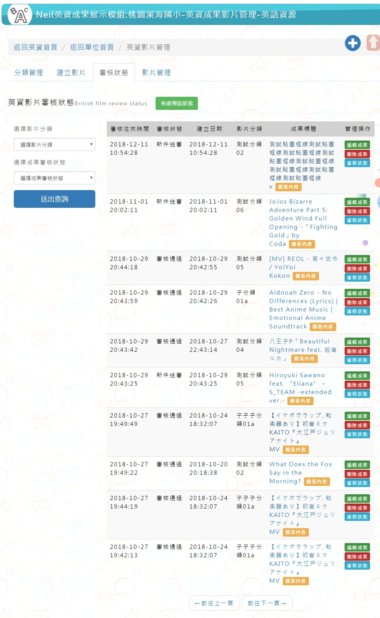Expand the 選擇成果審核狀態 dropdown

pyautogui.click(x=54, y=178)
